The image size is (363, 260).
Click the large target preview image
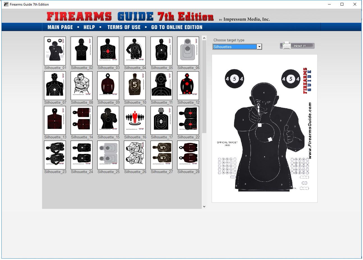264,129
